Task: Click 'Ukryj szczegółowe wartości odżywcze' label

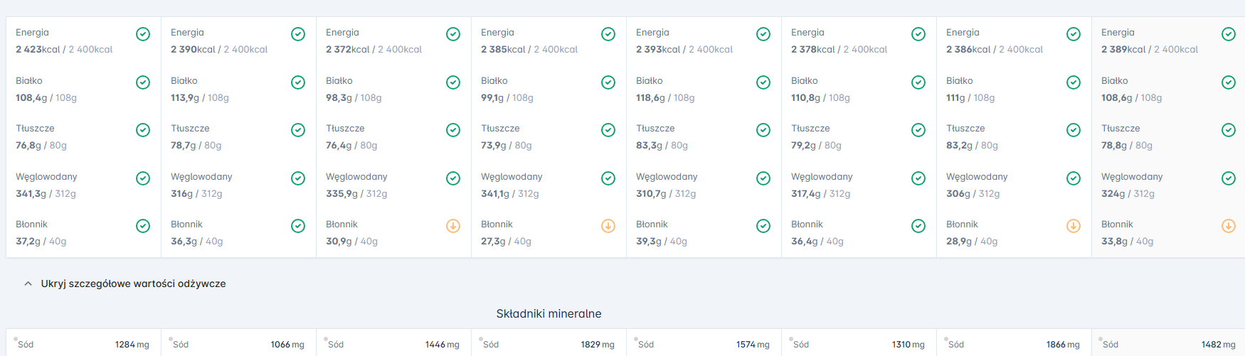Action: 133,284
